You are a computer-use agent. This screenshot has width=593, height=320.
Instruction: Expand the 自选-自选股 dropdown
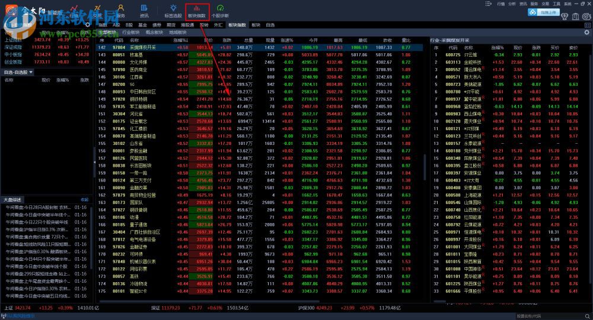[x=31, y=72]
